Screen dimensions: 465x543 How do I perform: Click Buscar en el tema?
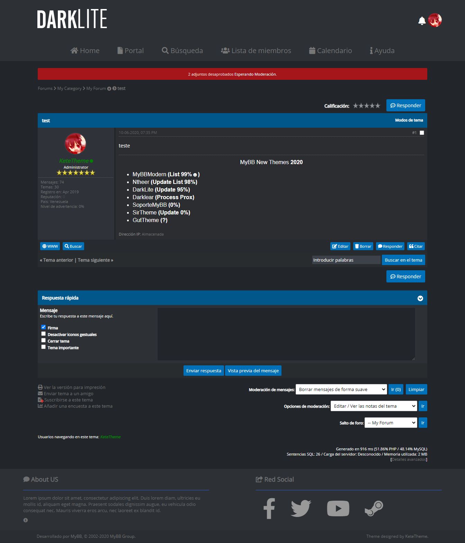pyautogui.click(x=403, y=260)
